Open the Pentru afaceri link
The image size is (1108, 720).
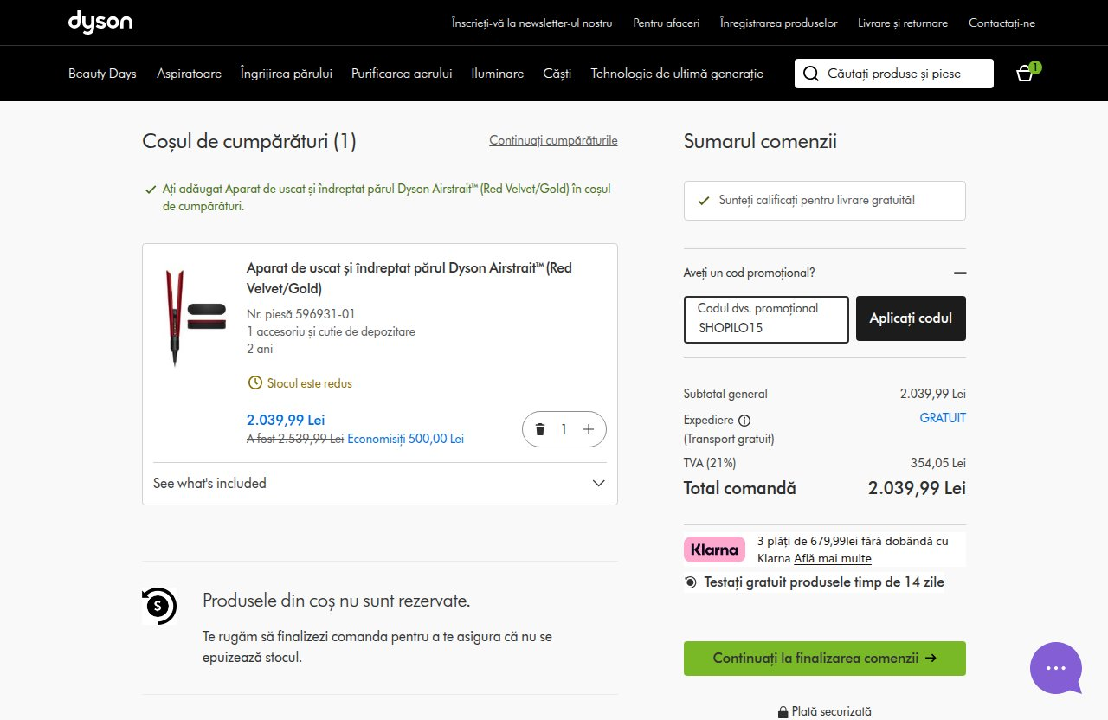point(667,23)
